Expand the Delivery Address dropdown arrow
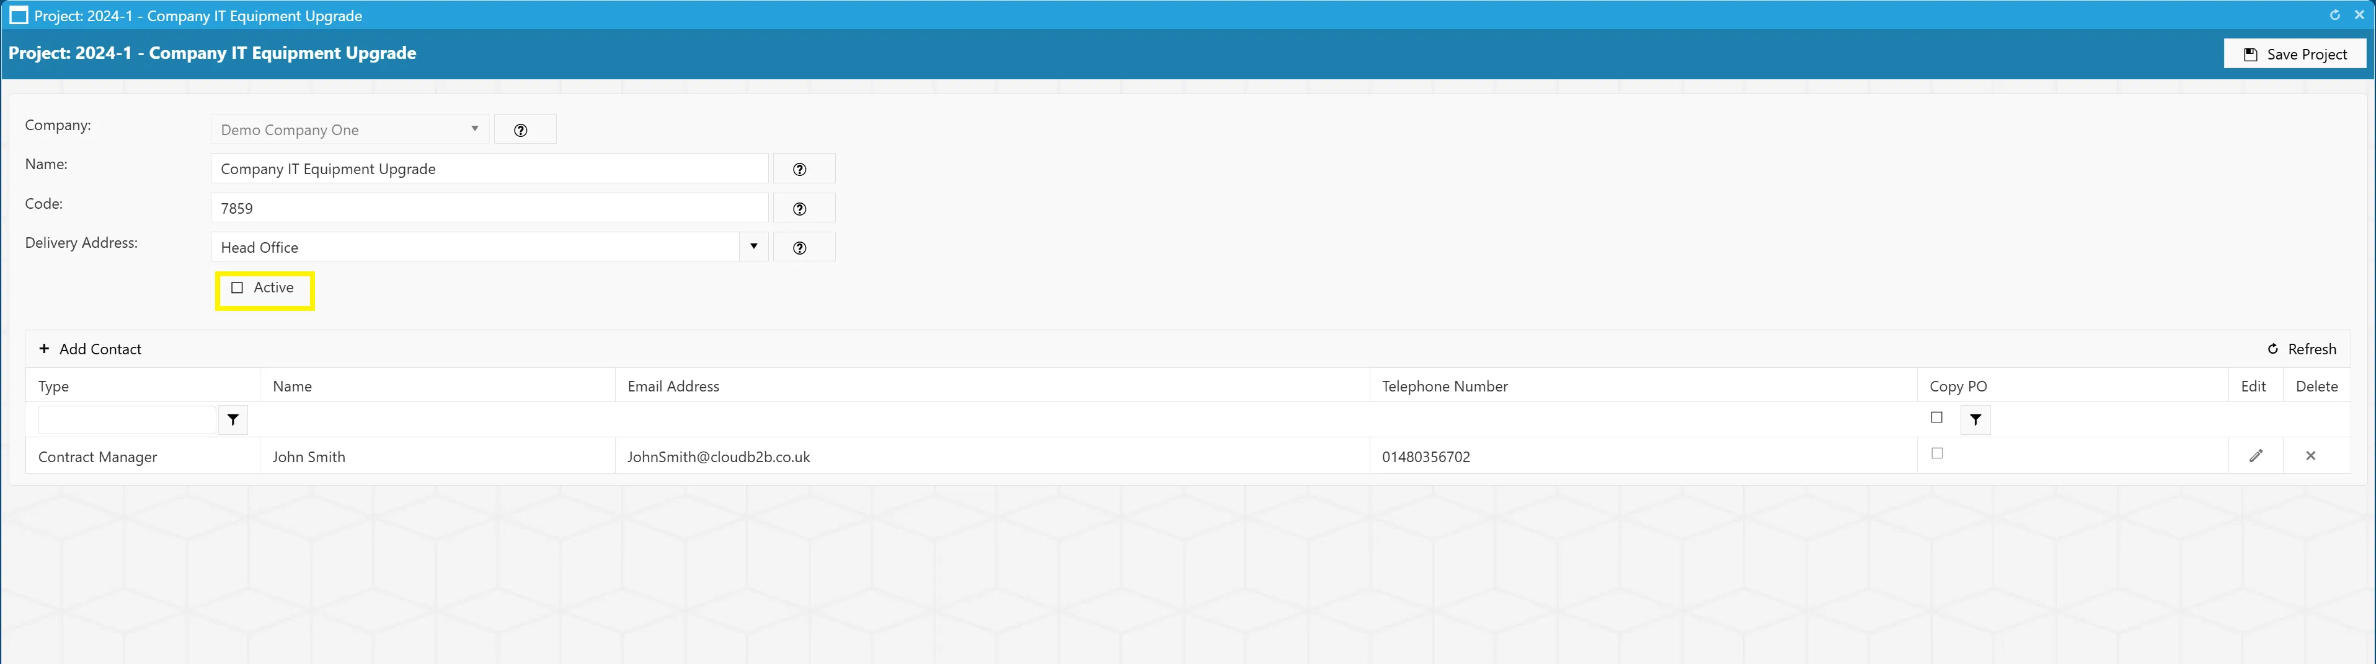Image resolution: width=2376 pixels, height=664 pixels. pos(753,246)
